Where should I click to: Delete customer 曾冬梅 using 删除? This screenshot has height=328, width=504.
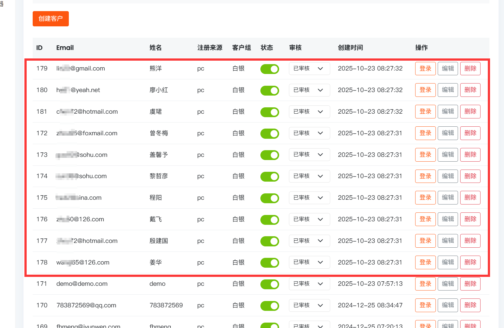(x=470, y=133)
